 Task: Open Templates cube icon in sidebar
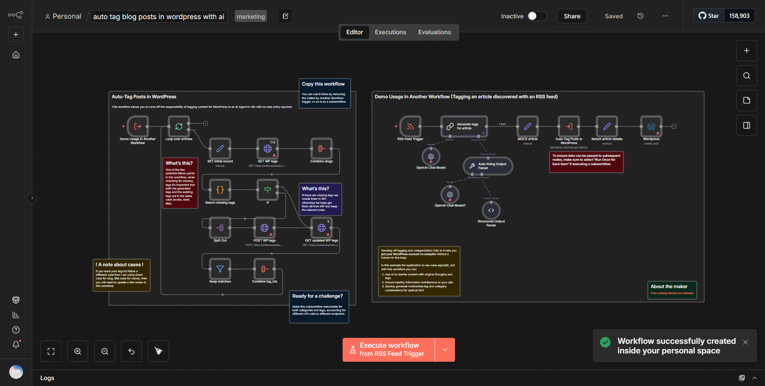[x=16, y=300]
